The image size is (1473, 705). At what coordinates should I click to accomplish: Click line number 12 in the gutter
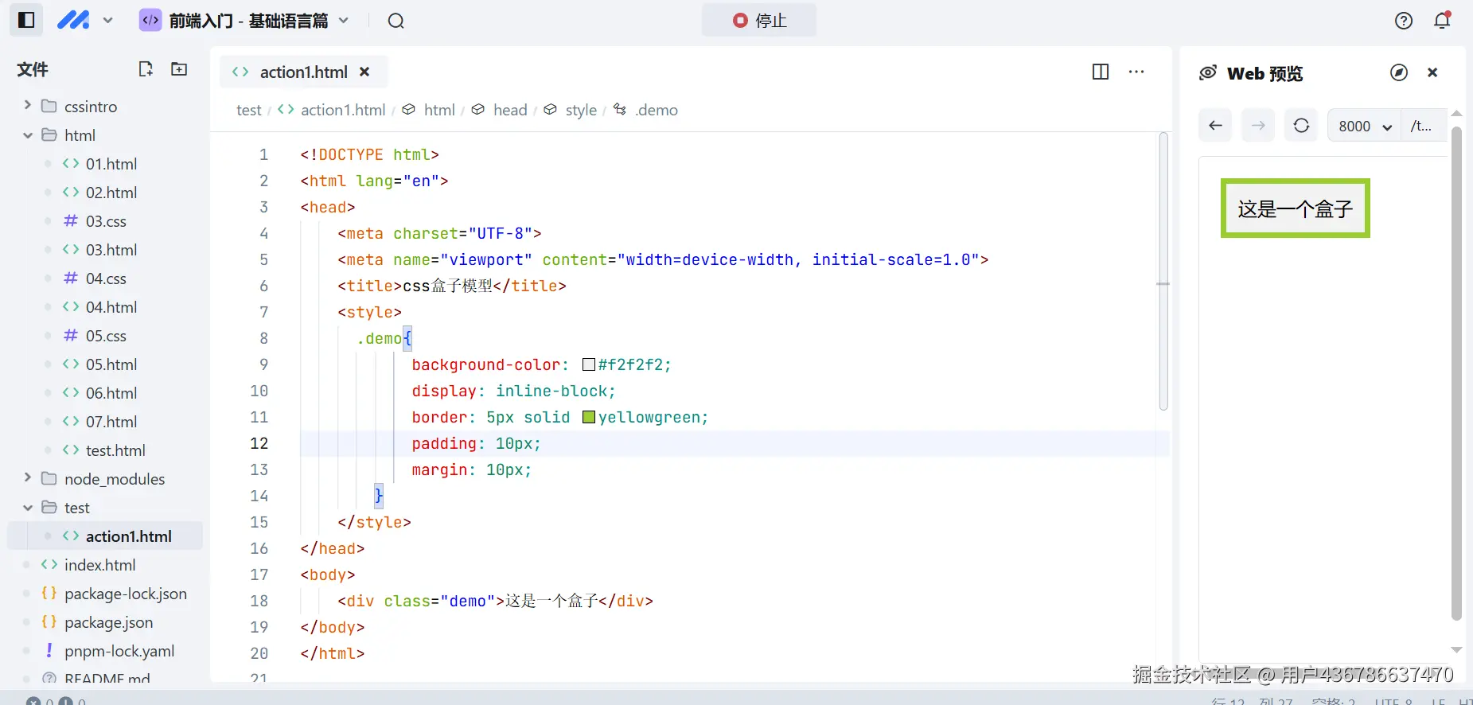click(259, 443)
